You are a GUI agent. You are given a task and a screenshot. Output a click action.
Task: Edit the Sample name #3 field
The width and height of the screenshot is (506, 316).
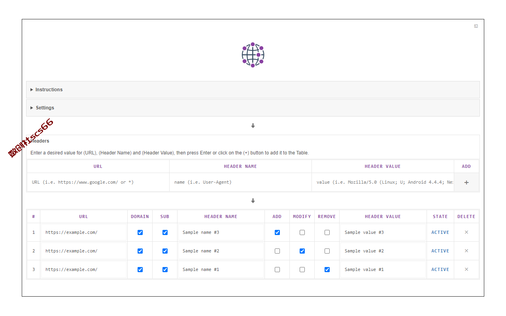click(x=221, y=232)
